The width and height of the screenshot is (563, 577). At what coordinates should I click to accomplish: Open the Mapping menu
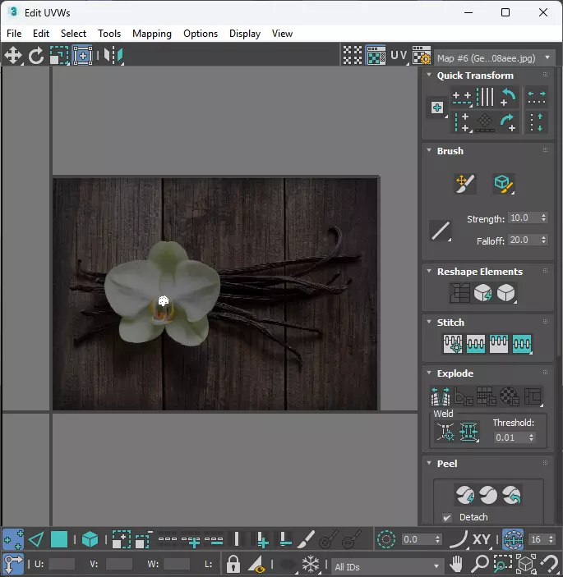pyautogui.click(x=151, y=34)
